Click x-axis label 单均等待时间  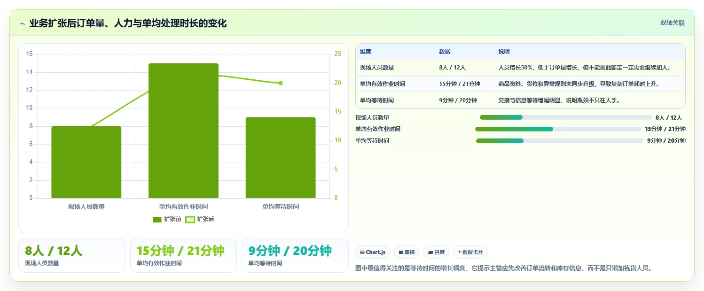tap(281, 207)
